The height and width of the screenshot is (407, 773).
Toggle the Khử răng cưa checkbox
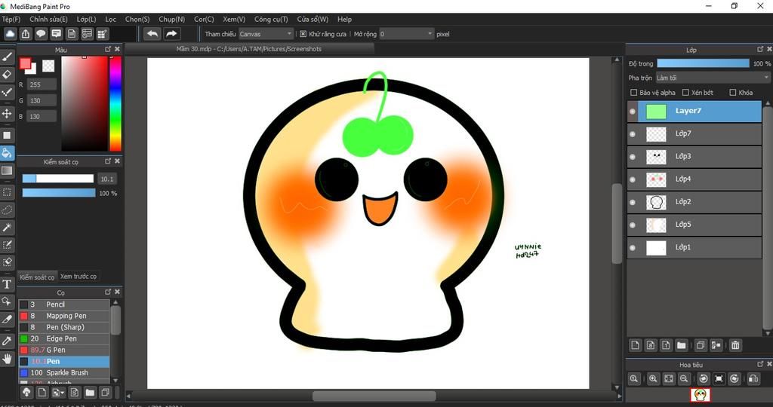303,34
